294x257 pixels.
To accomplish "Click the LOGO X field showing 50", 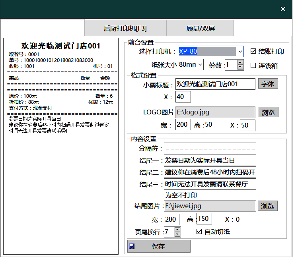I will pos(247,125).
